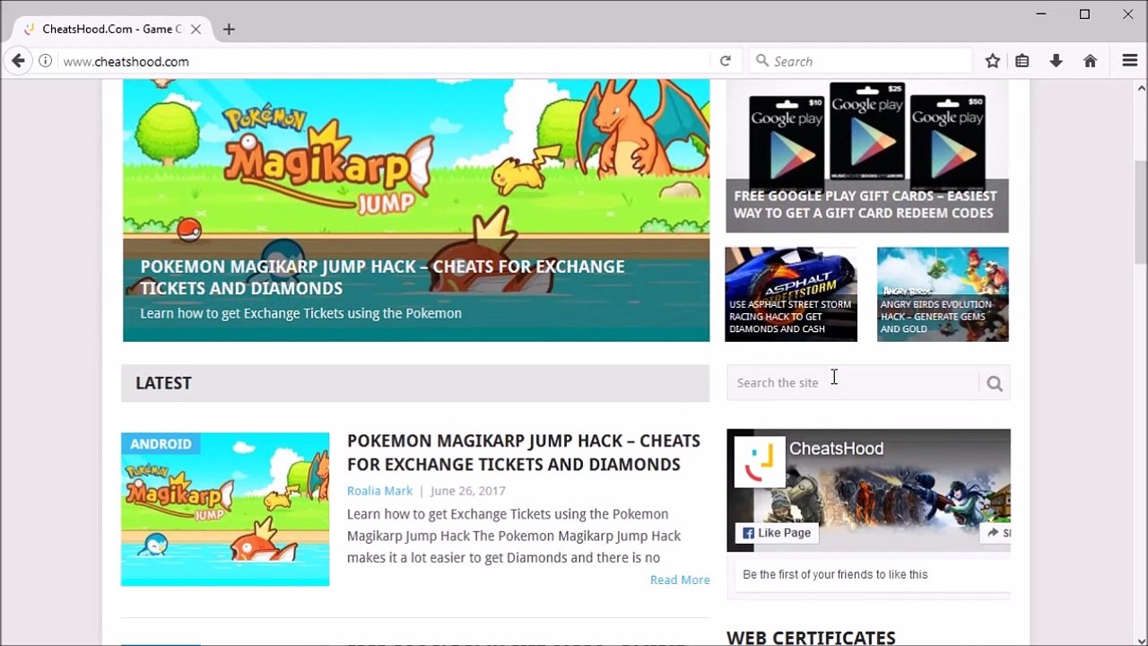Click the June 26, 2017 date text

(467, 491)
